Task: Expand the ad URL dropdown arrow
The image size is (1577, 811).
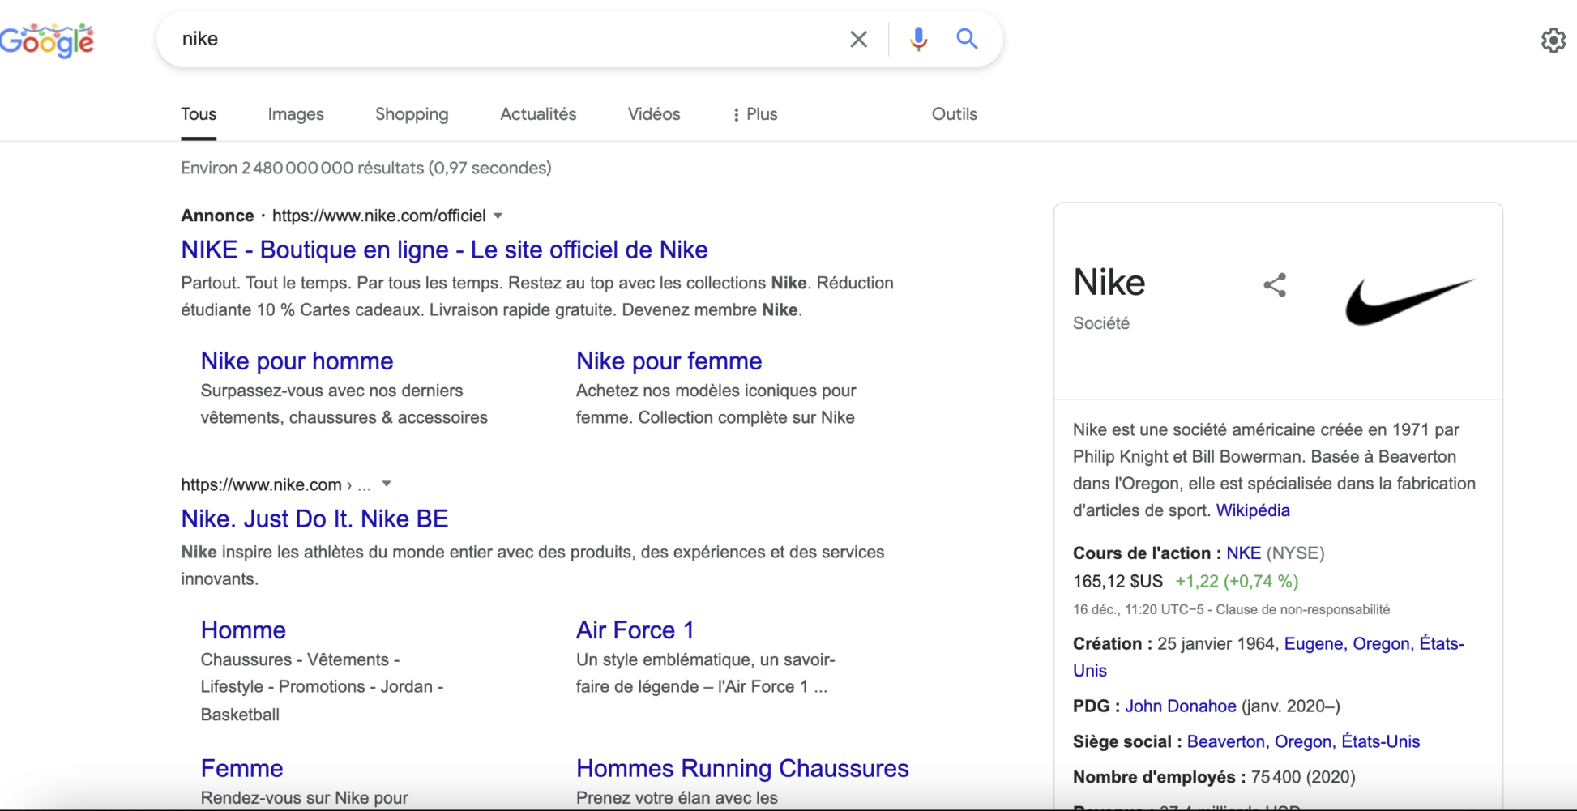Action: 498,216
